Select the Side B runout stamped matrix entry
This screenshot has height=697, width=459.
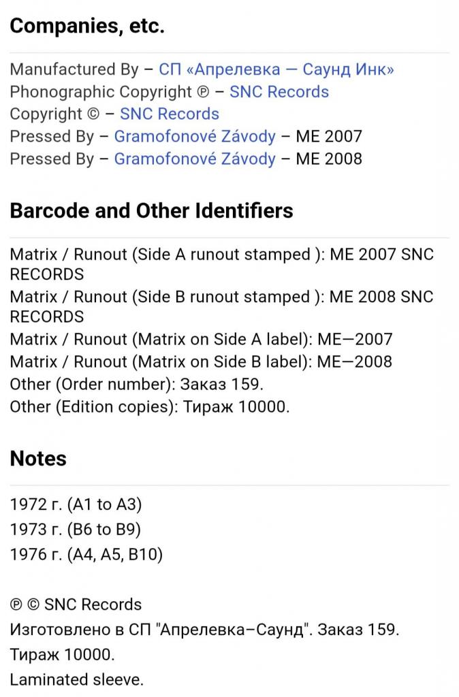pyautogui.click(x=221, y=306)
